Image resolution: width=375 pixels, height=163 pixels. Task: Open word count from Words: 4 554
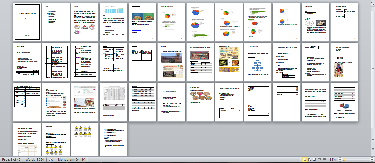[35, 159]
